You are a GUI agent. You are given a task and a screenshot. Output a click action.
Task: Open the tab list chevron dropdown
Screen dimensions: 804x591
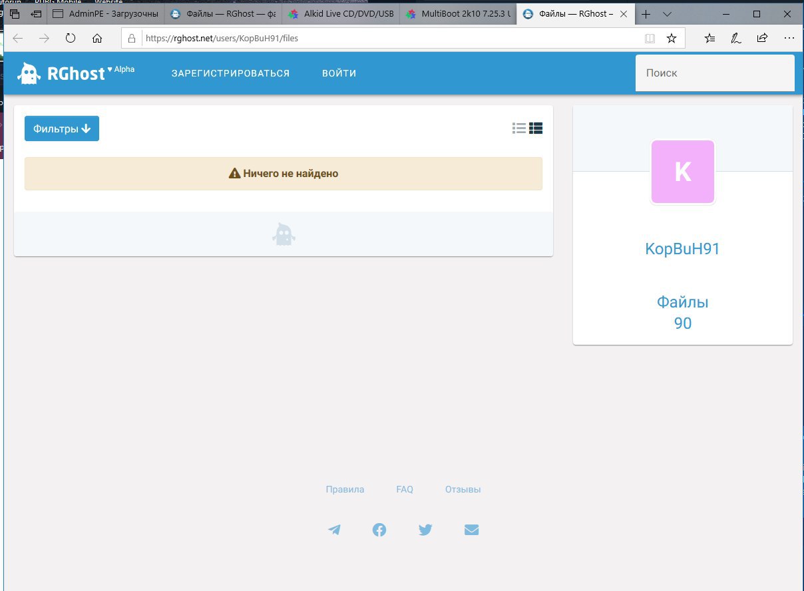click(x=668, y=14)
